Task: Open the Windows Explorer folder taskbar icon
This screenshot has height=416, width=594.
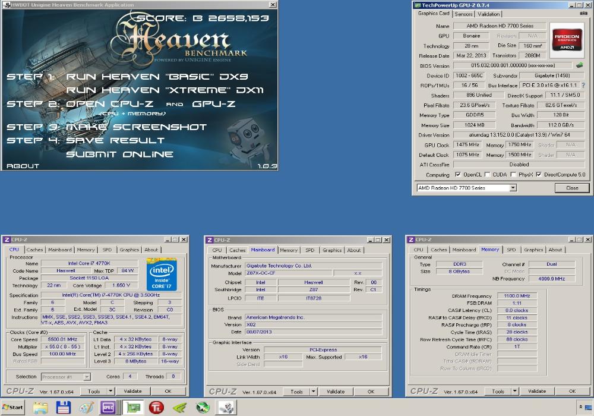Action: (40, 407)
